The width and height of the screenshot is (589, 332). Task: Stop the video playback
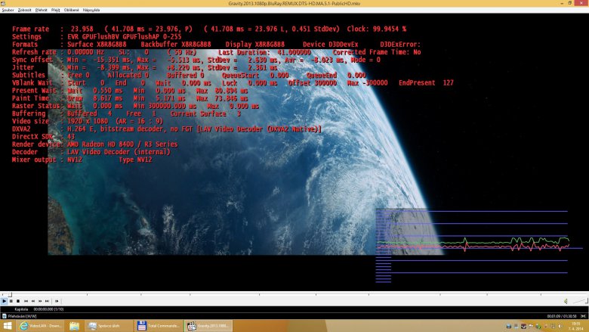point(17,301)
